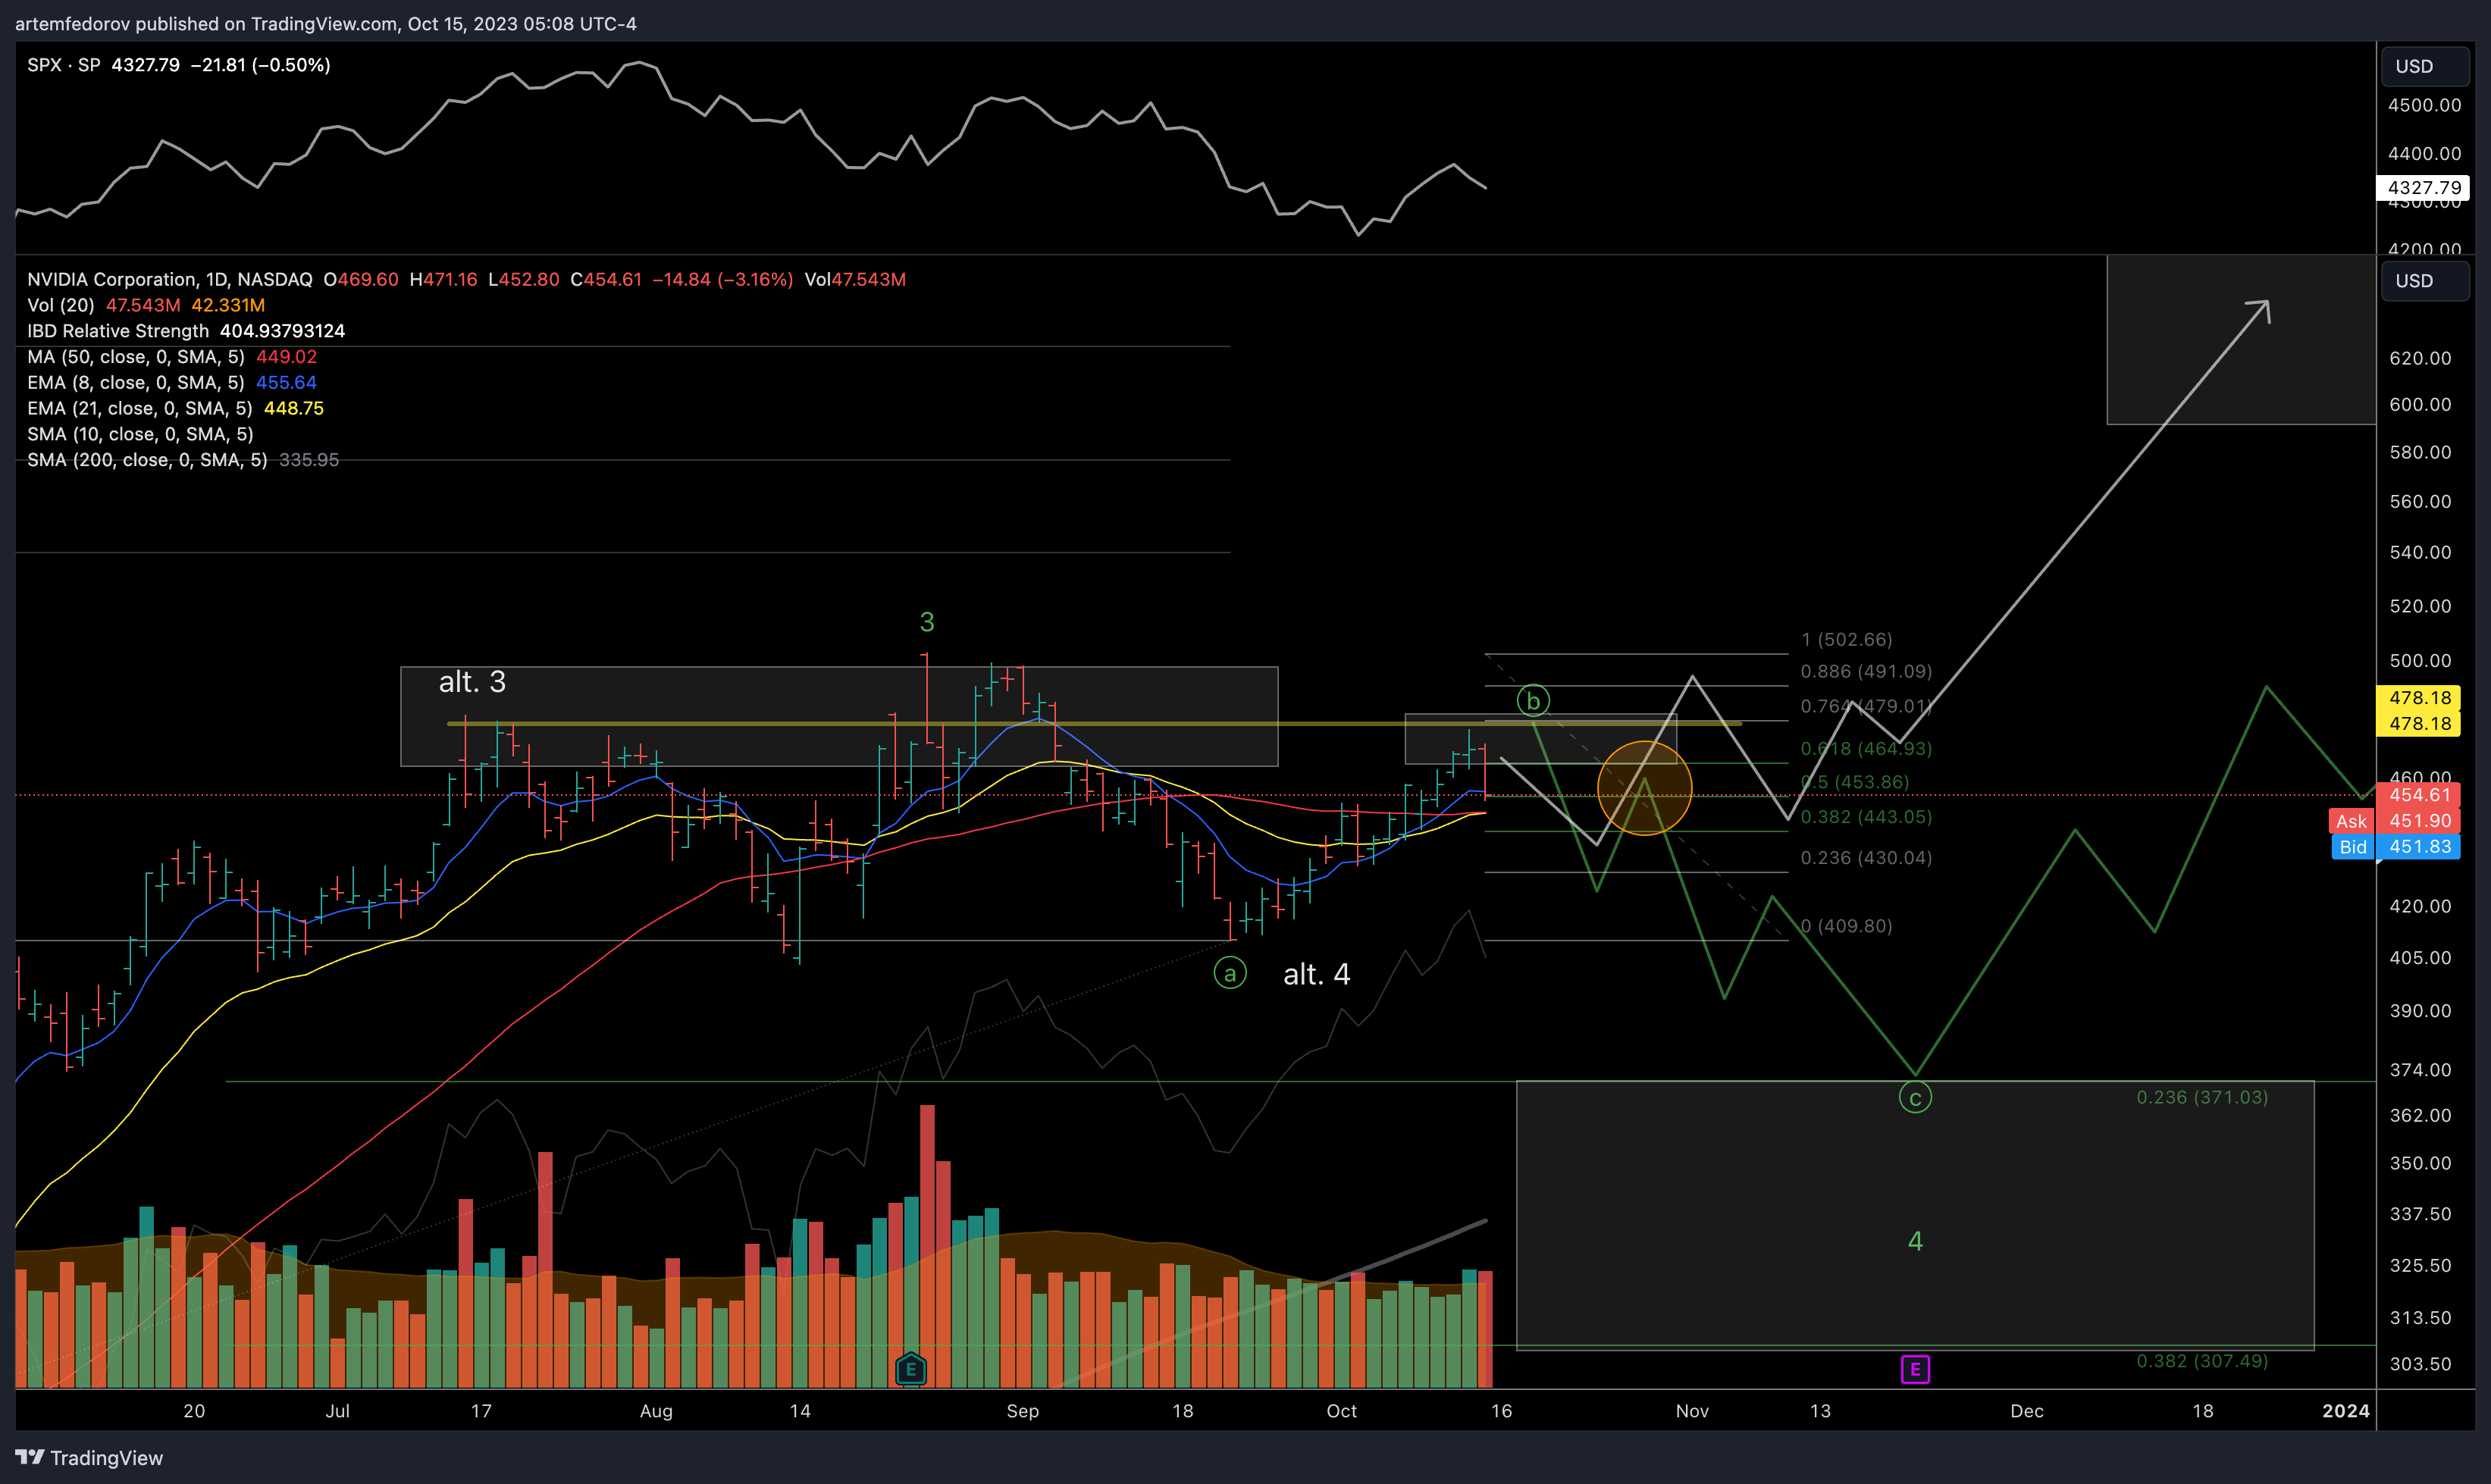This screenshot has height=1484, width=2491.
Task: Click the 374.00 price scale value
Action: coord(2420,1070)
